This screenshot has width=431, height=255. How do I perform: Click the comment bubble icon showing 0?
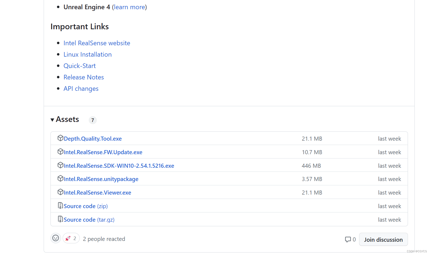(x=348, y=240)
